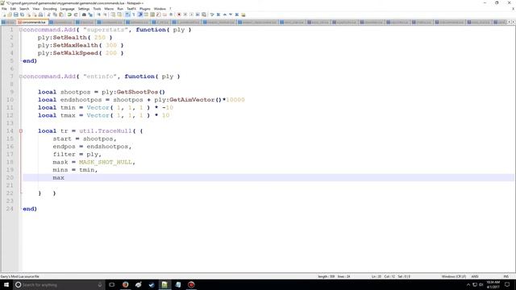
Task: Close the document with small X
Action: (x=513, y=9)
